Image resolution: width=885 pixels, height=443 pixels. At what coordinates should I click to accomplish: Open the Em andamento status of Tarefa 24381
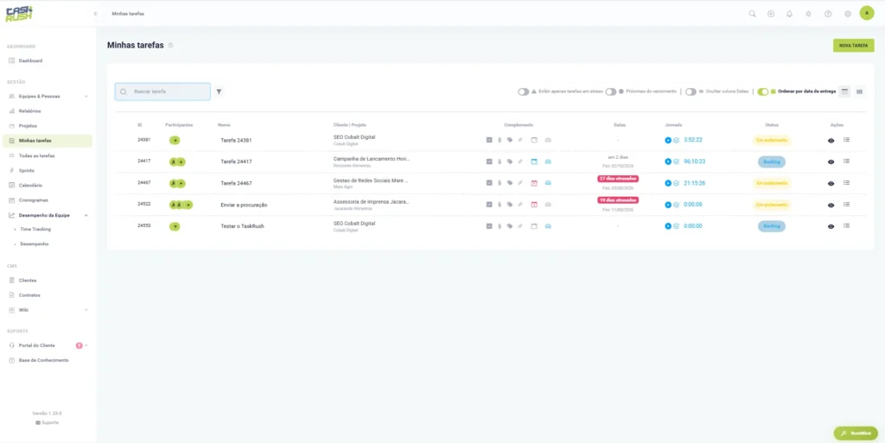(772, 141)
